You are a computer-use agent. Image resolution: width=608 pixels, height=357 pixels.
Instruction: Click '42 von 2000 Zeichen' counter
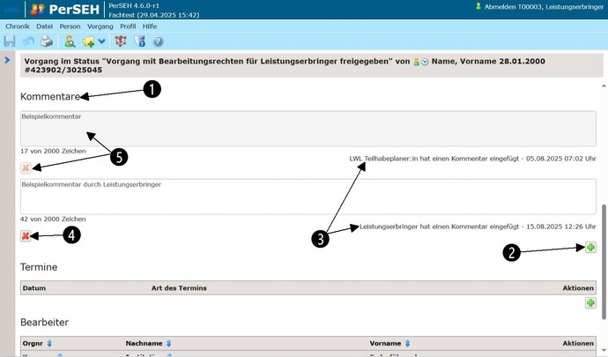tap(53, 219)
